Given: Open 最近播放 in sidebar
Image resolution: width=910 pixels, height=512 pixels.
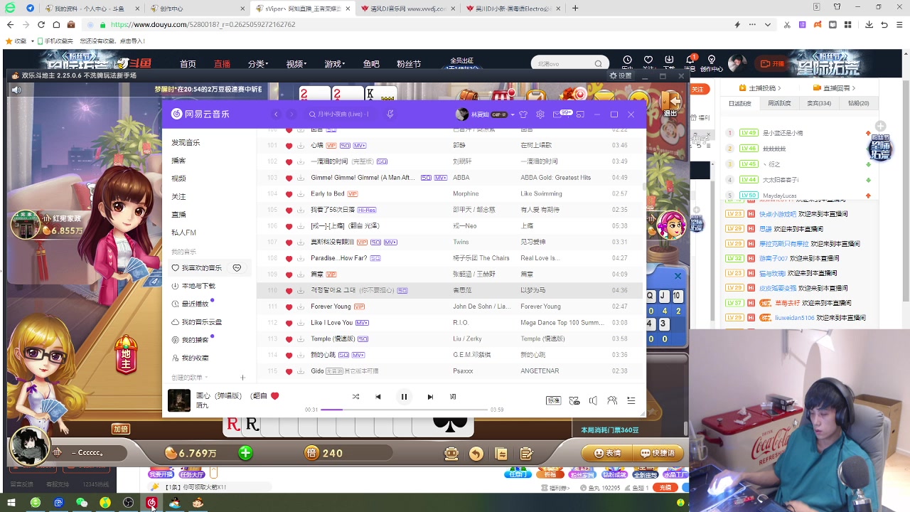Looking at the screenshot, I should (191, 304).
